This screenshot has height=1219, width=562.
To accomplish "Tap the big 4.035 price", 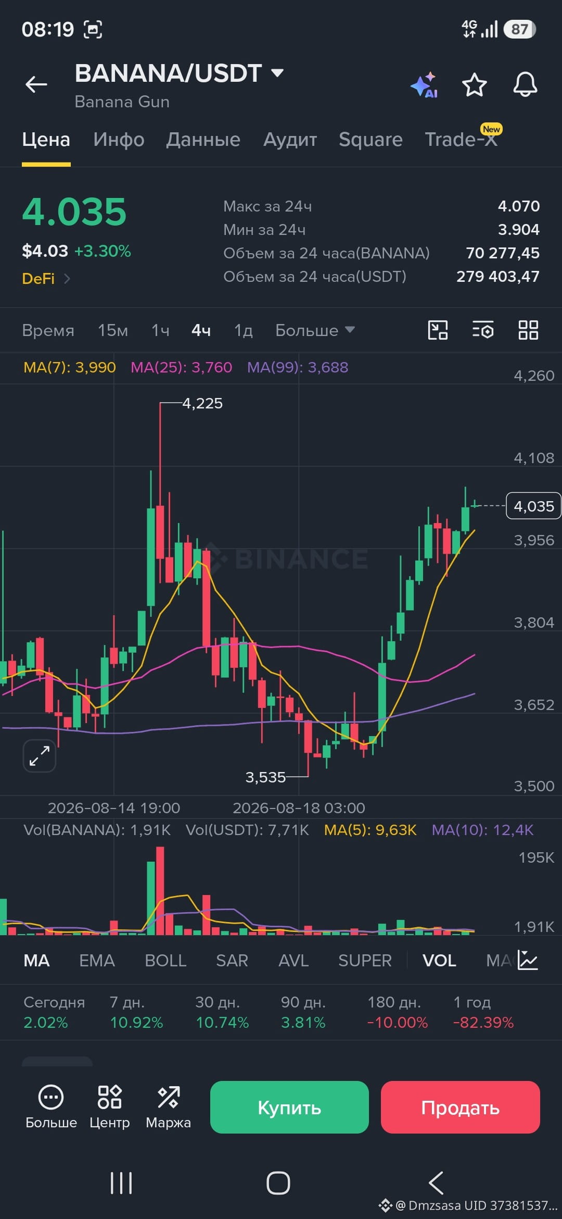I will coord(74,212).
